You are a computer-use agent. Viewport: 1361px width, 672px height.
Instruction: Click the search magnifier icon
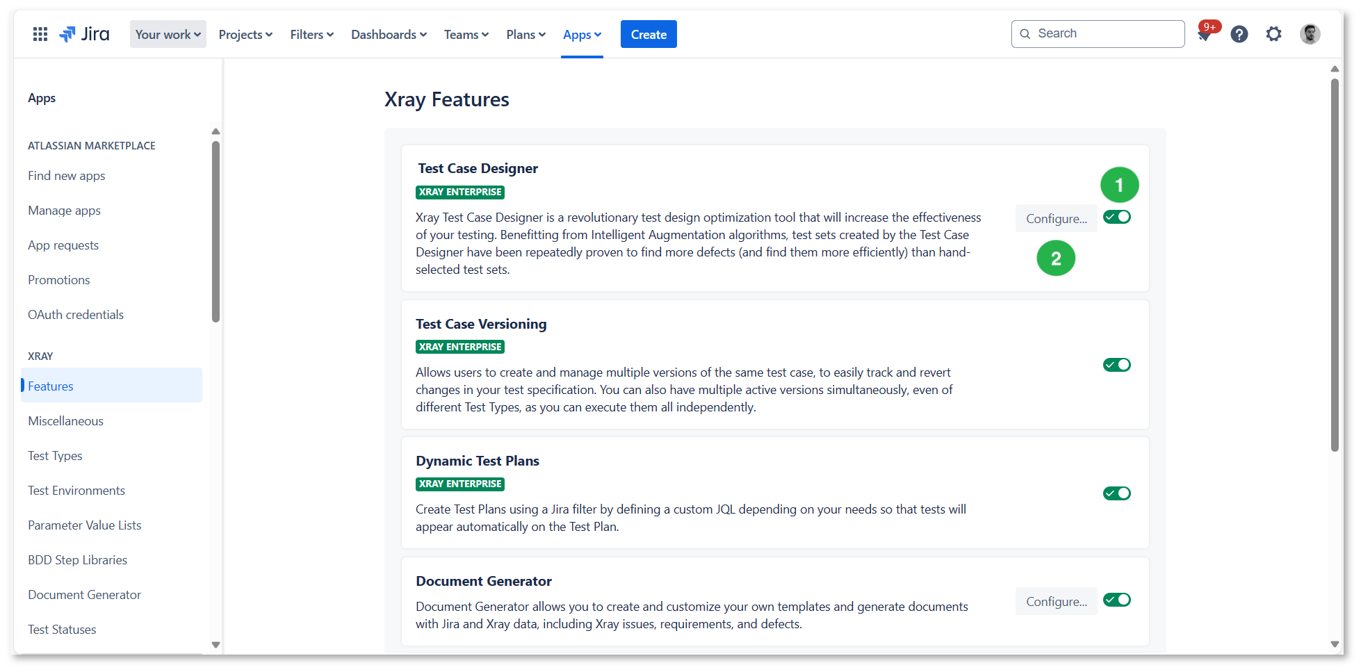pos(1025,34)
